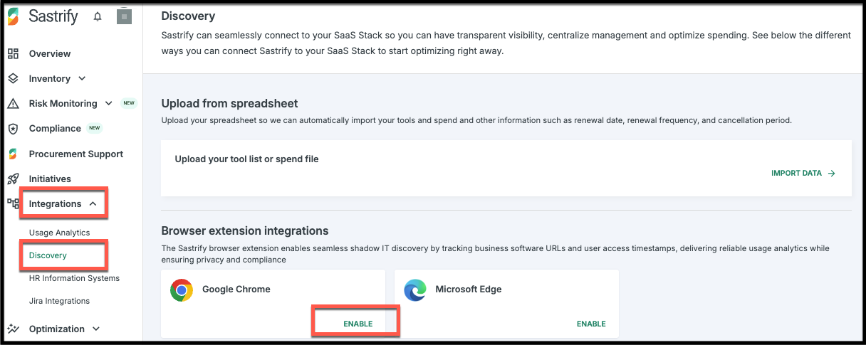866x345 pixels.
Task: Open the notifications bell
Action: [x=98, y=17]
